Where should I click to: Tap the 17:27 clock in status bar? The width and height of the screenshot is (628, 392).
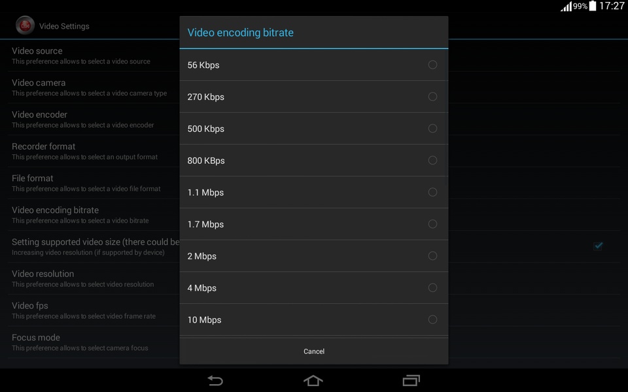612,6
